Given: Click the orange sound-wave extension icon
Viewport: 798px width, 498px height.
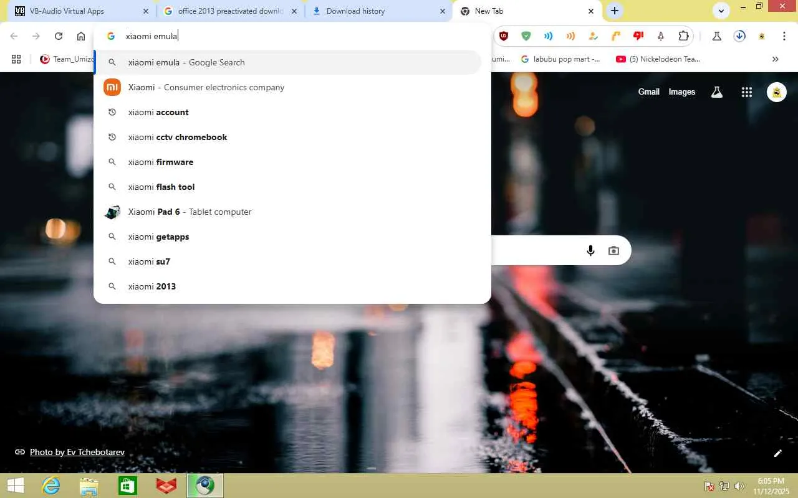Looking at the screenshot, I should pyautogui.click(x=571, y=36).
